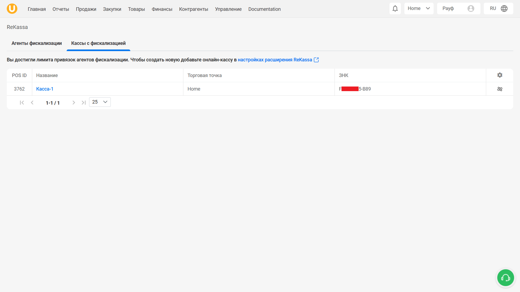This screenshot has width=520, height=292.
Task: Switch to Агенты фискализации tab
Action: coord(37,43)
